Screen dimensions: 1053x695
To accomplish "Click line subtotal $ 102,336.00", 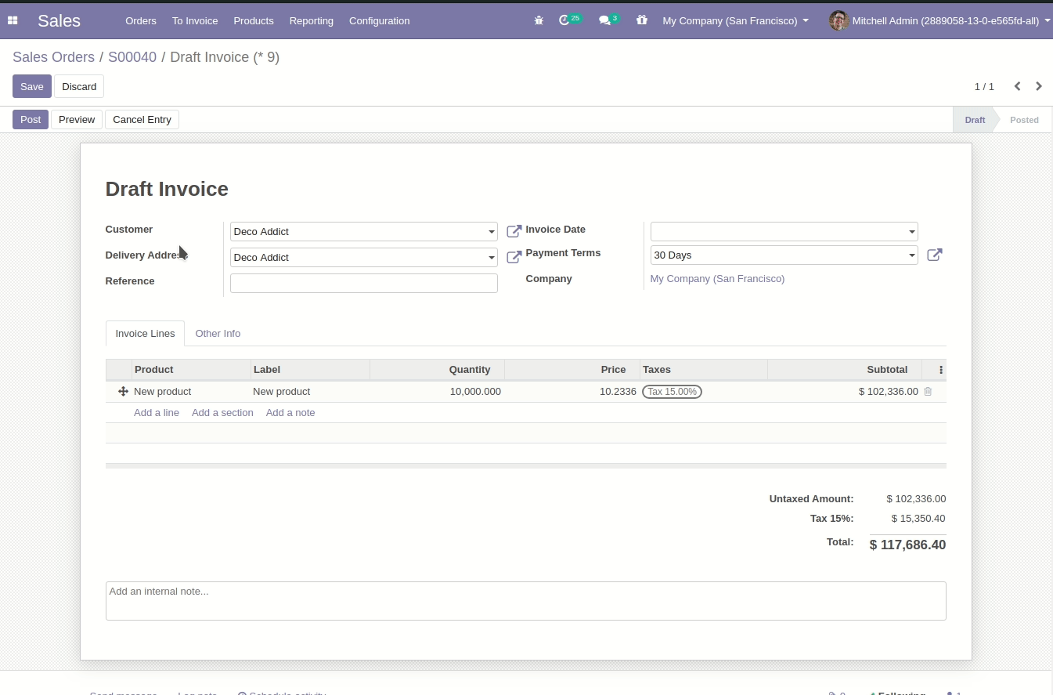I will point(888,391).
